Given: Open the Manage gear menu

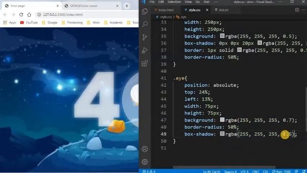Looking at the screenshot, I should (145, 162).
